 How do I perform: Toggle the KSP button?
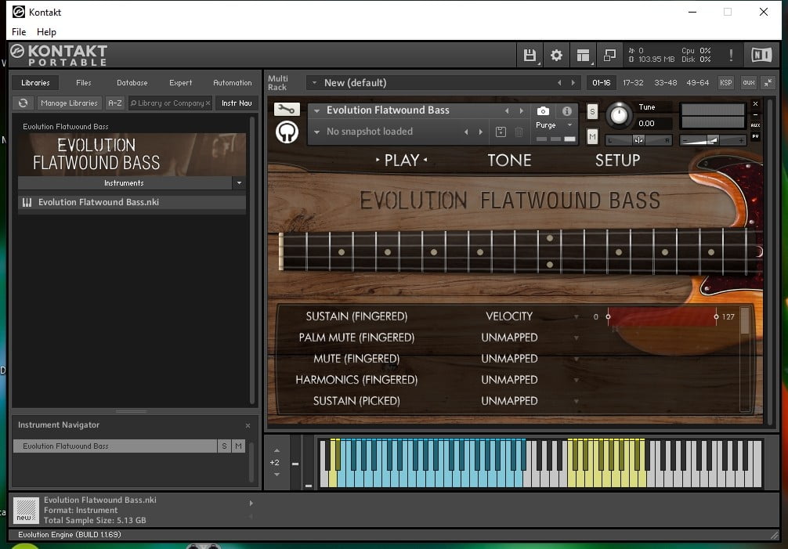(x=725, y=83)
